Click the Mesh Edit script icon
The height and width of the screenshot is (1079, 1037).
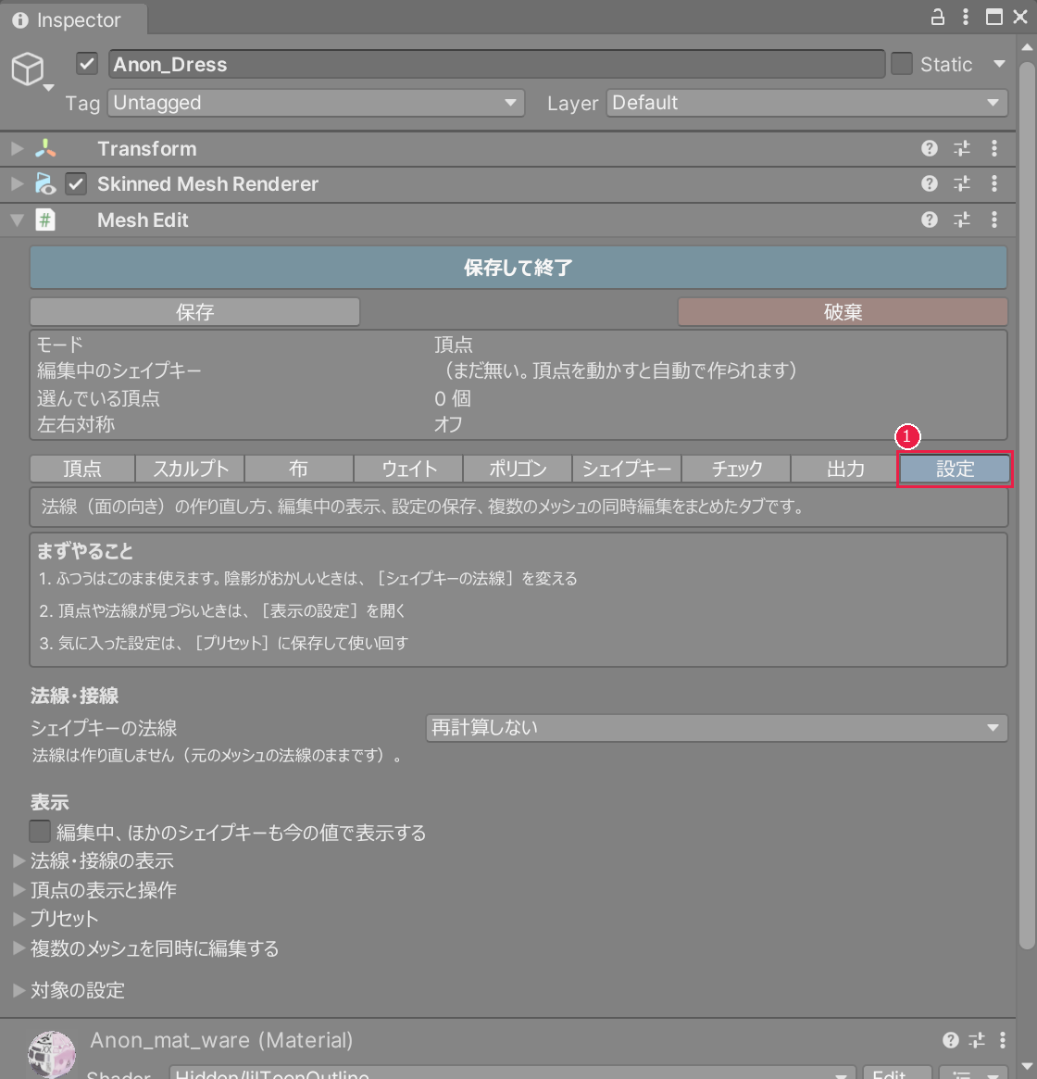tap(45, 220)
